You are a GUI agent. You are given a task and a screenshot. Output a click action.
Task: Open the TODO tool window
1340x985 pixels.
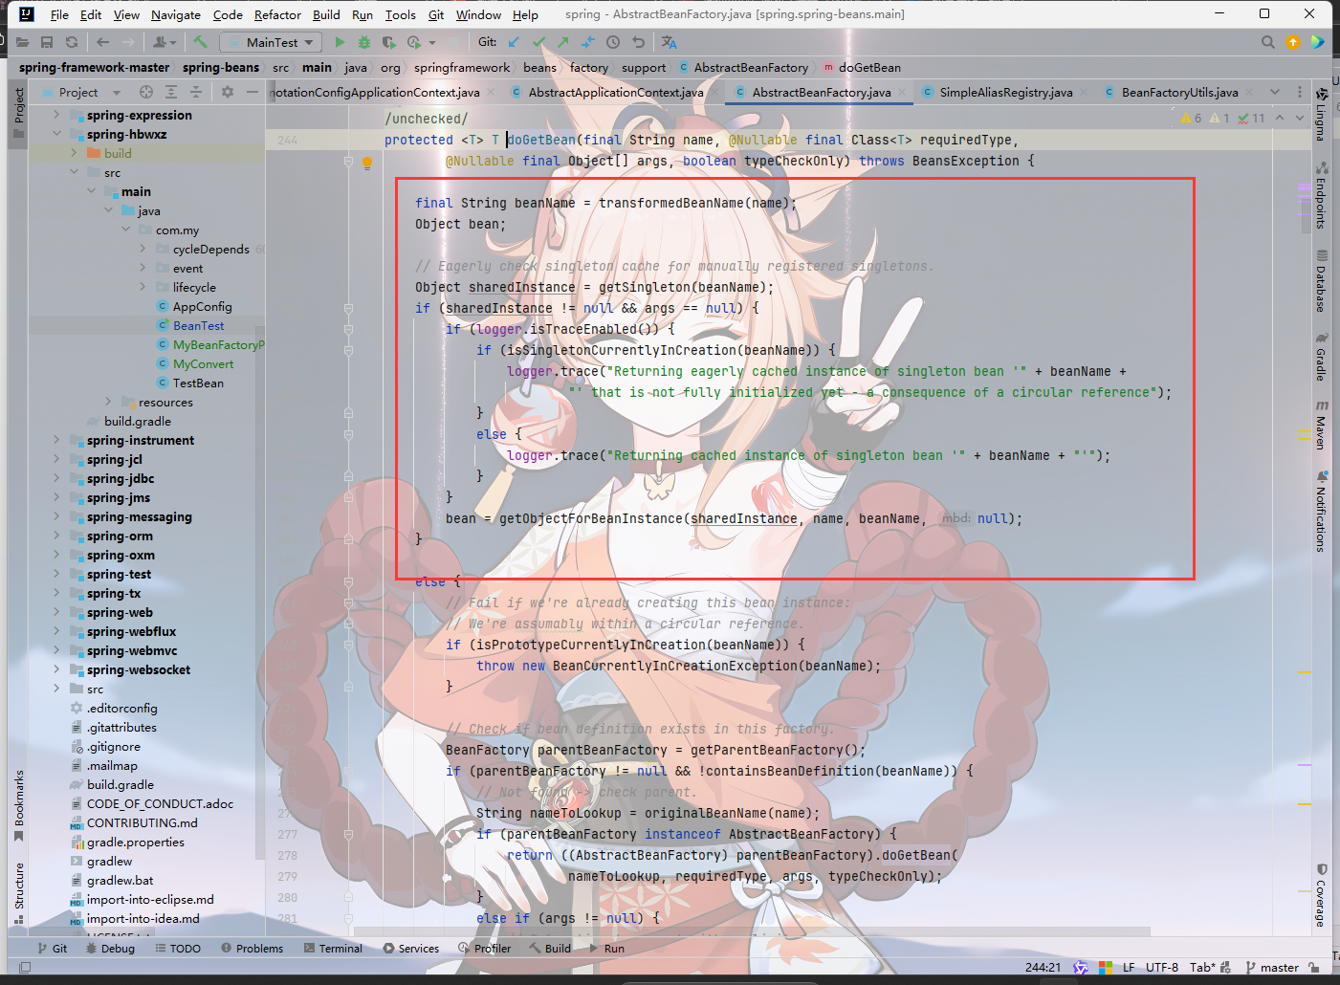177,949
